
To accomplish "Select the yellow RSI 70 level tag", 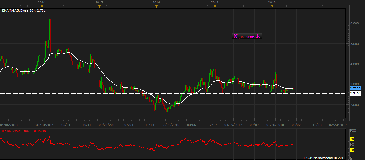I will tap(352, 139).
